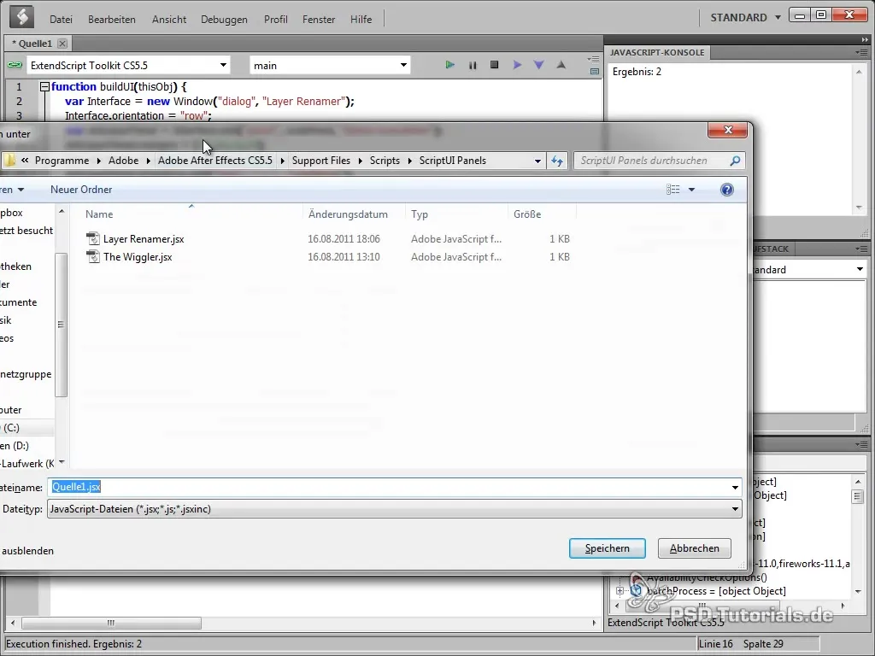Select the (D:) drive in navigation pane
Image resolution: width=875 pixels, height=656 pixels.
click(14, 446)
